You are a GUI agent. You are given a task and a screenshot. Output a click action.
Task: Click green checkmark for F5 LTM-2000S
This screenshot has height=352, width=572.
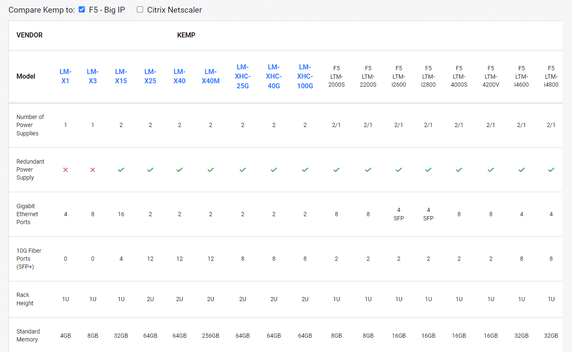pyautogui.click(x=336, y=170)
